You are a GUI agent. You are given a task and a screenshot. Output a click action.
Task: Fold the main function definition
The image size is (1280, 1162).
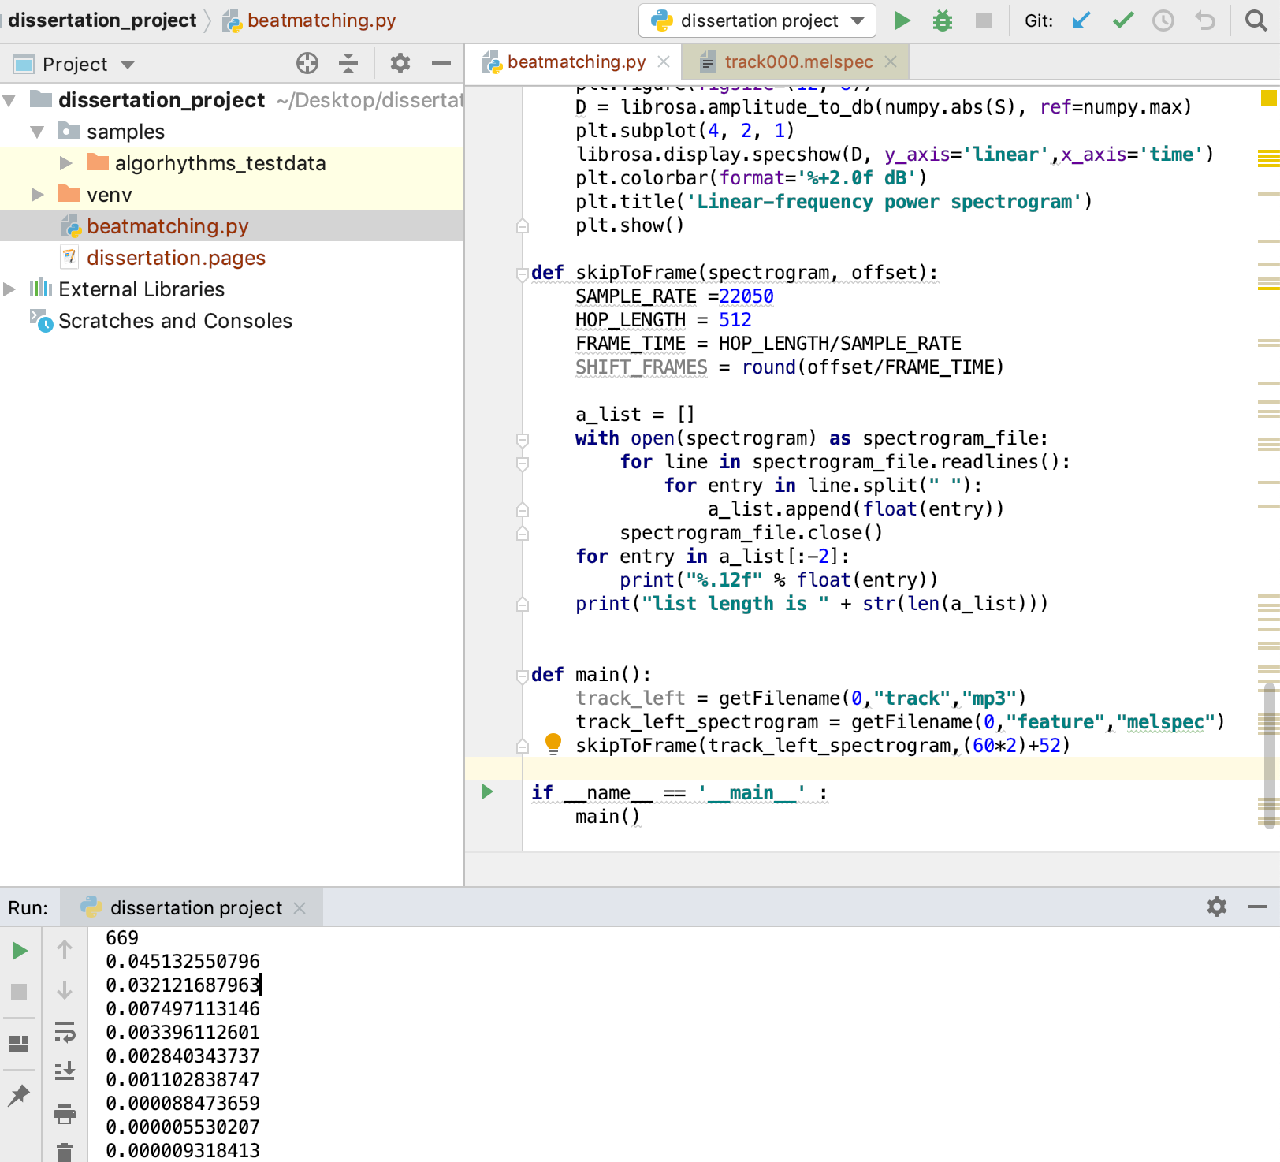coord(522,676)
